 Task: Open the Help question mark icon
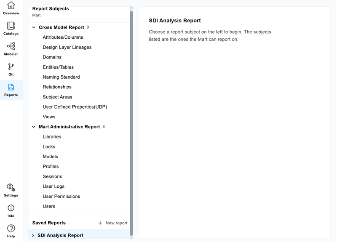pyautogui.click(x=11, y=229)
